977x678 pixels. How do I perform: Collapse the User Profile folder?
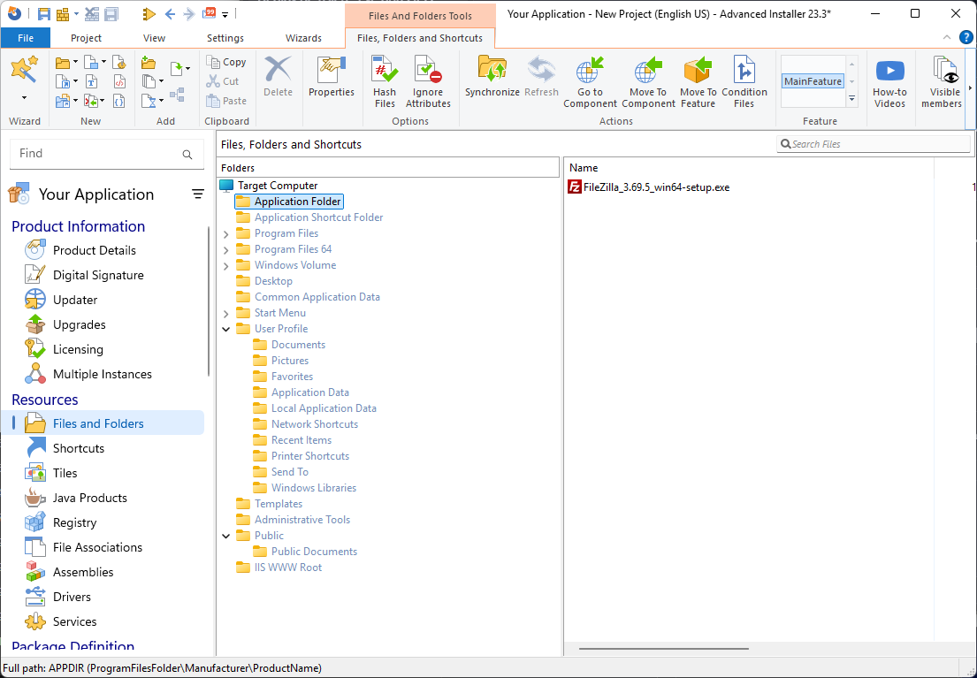click(225, 328)
